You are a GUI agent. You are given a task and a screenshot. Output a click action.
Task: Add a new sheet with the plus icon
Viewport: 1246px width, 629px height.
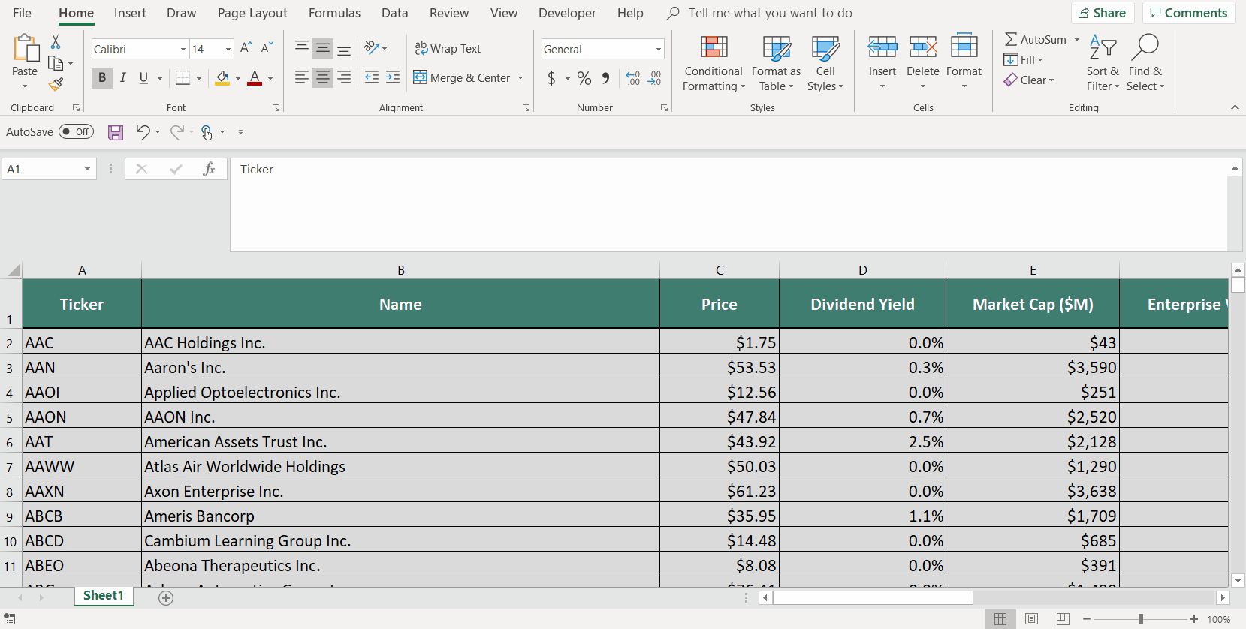point(166,597)
